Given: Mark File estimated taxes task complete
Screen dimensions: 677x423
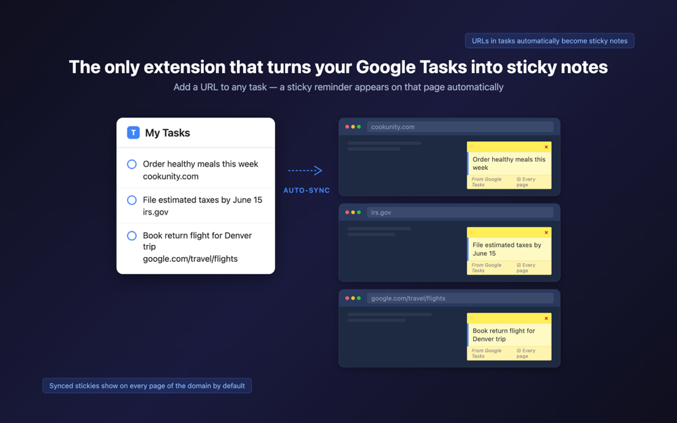Looking at the screenshot, I should coord(132,200).
